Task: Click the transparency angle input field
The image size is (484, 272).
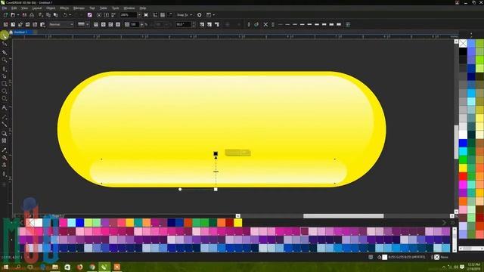Action: (x=183, y=24)
